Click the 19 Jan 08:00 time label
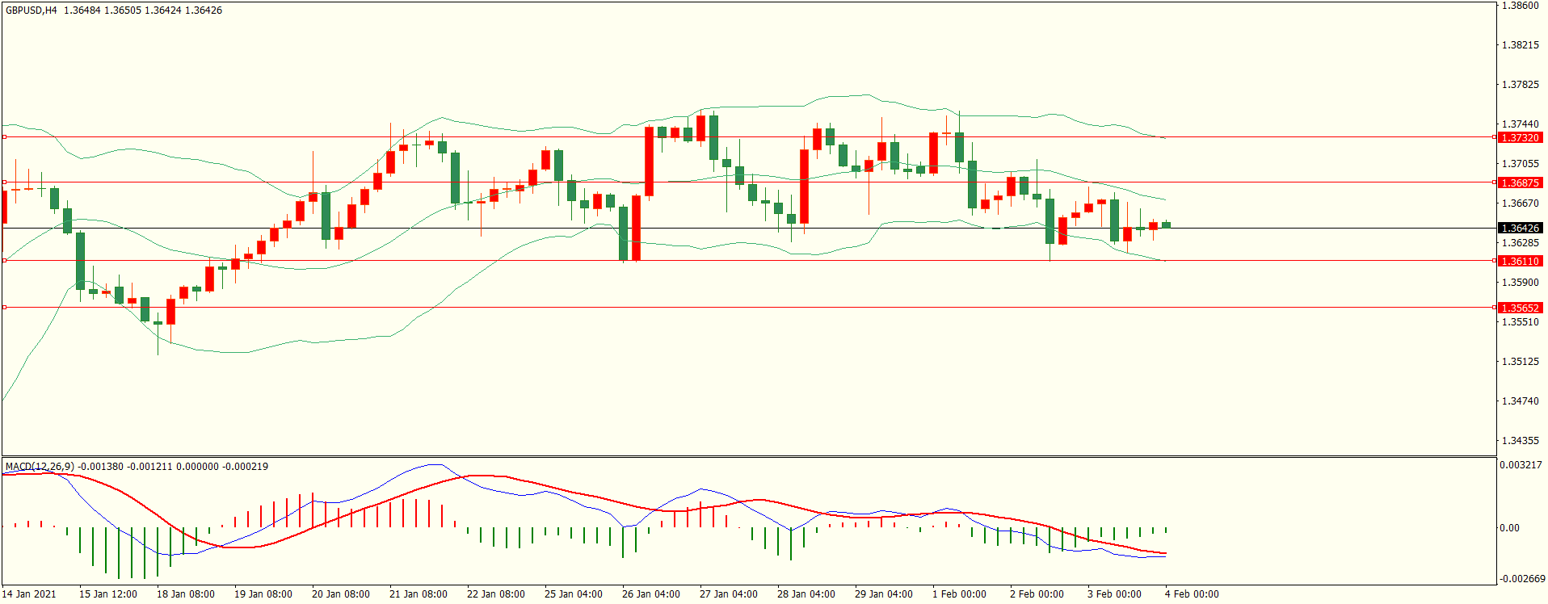This screenshot has width=1548, height=604. point(263,594)
